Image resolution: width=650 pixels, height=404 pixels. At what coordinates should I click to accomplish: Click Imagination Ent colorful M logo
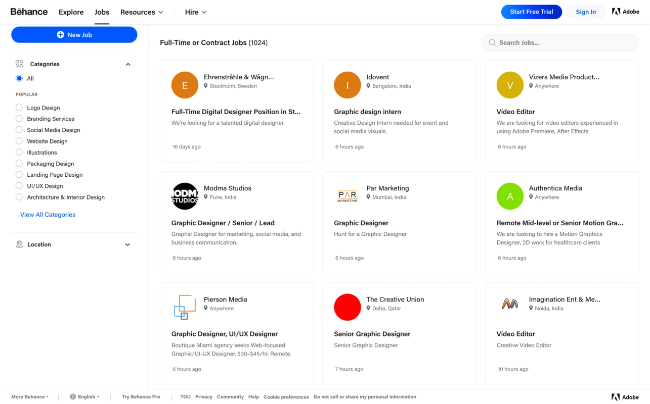click(x=510, y=304)
